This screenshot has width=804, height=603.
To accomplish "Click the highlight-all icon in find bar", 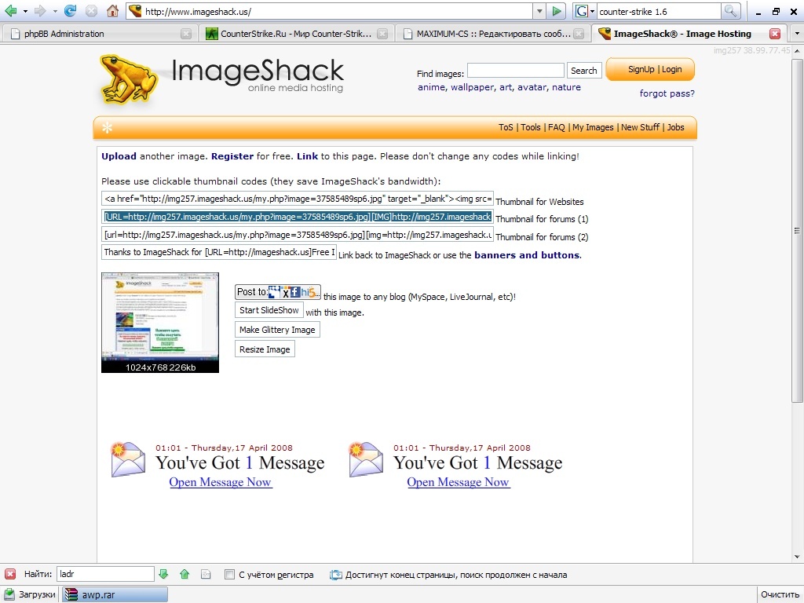I will (206, 574).
